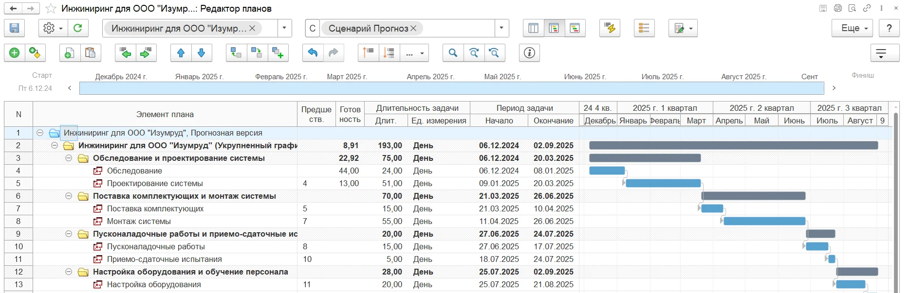Toggle combined table and Gantt view
This screenshot has height=293, width=908.
click(554, 28)
